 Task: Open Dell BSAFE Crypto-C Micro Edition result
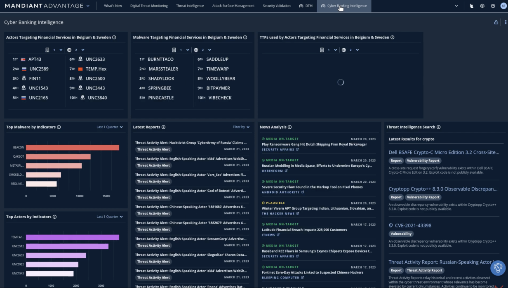pos(444,152)
